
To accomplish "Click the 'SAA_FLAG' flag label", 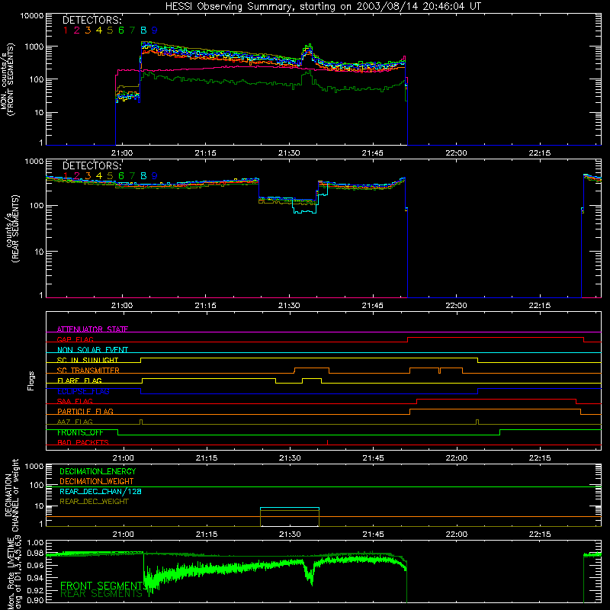I will tap(75, 401).
